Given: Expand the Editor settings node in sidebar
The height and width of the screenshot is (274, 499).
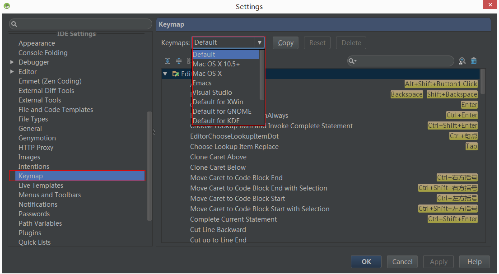Looking at the screenshot, I should tap(12, 72).
